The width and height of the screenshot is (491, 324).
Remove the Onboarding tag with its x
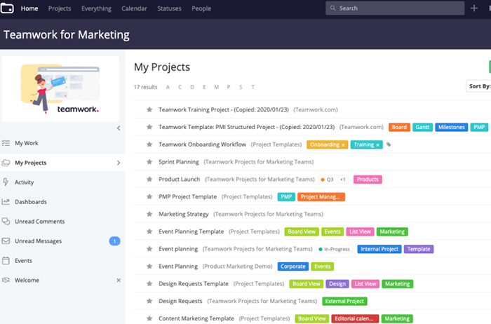(x=343, y=145)
